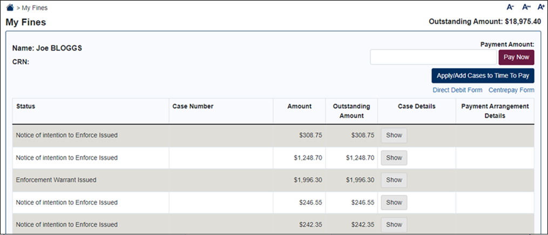
Task: Expand case details for the $242.35 fine
Action: click(394, 225)
